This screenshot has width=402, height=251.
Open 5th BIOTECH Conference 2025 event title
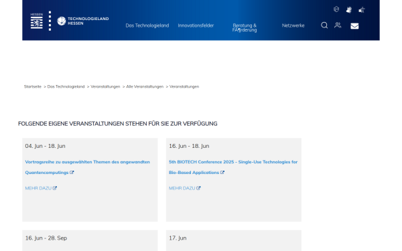(x=233, y=167)
